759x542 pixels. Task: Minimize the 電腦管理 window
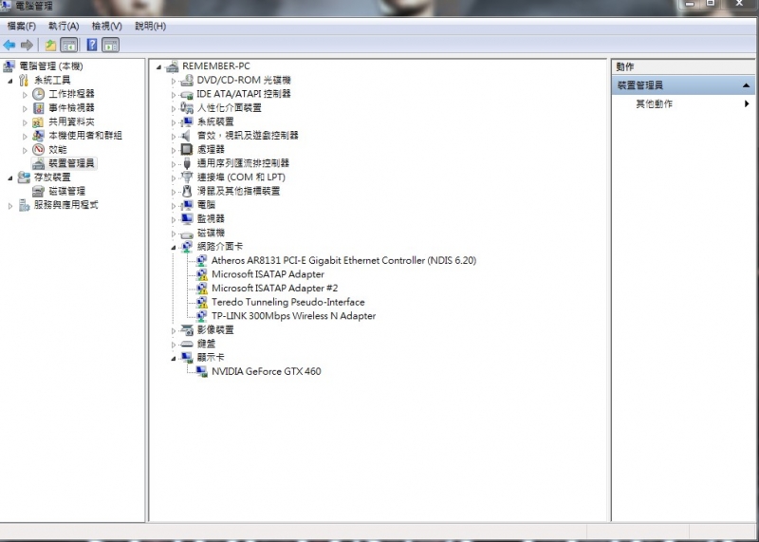[x=690, y=4]
